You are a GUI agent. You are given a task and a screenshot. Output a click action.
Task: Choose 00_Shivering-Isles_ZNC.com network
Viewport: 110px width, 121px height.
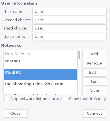click(40, 86)
